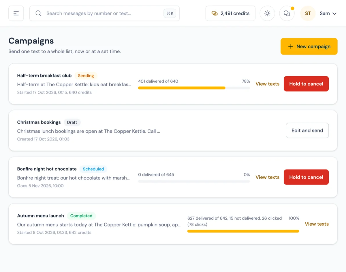
Task: Click the ST avatar
Action: [308, 13]
